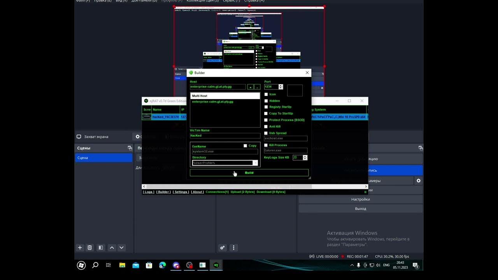
Task: Select enterprise-calm.gl.at.ply.gg in Multi Host list
Action: (x=212, y=101)
